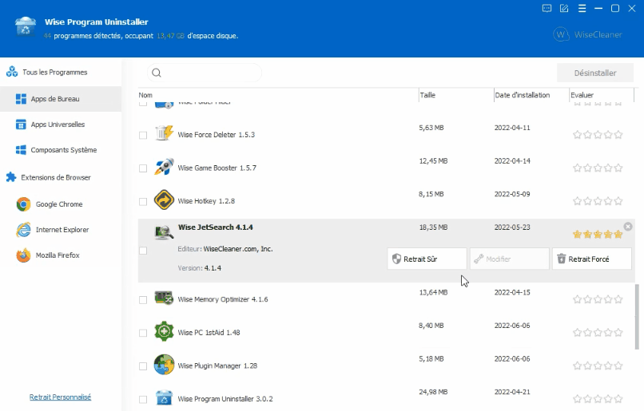
Task: Click the Wise Hotkey yellow arrow icon
Action: 164,200
